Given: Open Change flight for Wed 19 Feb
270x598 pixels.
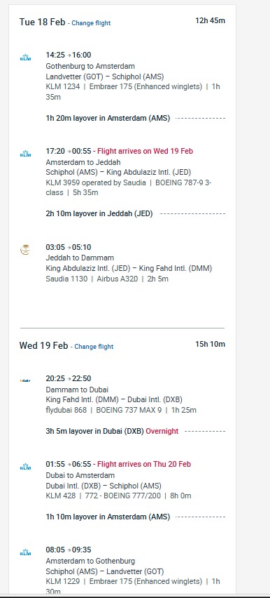Looking at the screenshot, I should [94, 347].
